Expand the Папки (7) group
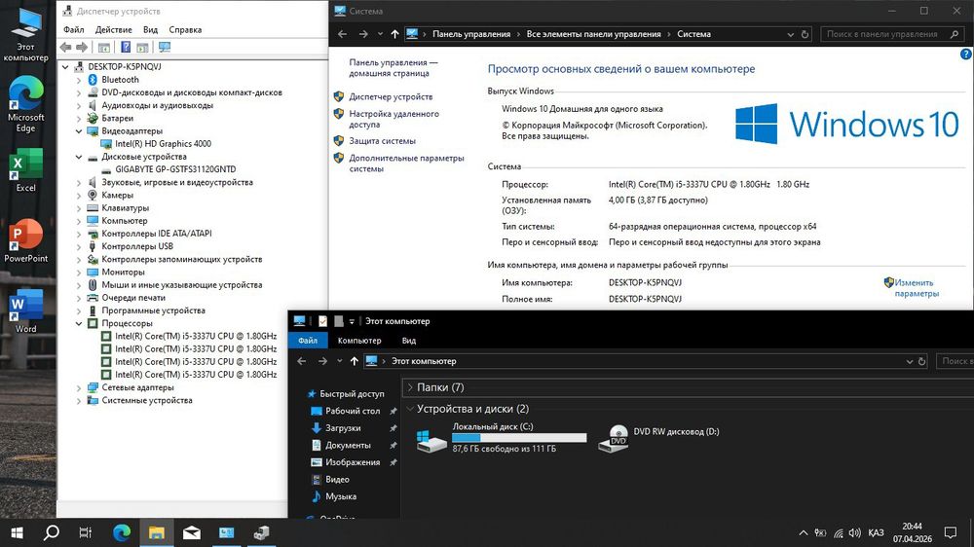974x547 pixels. coord(410,387)
